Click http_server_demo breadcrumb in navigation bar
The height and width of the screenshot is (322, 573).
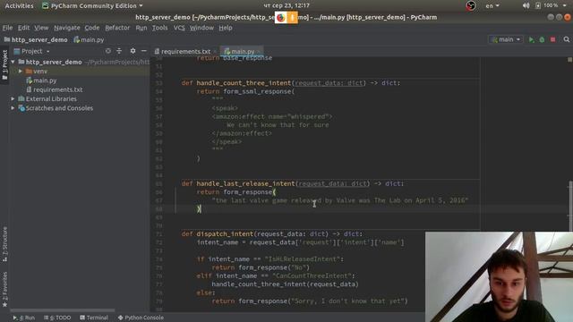pos(36,39)
